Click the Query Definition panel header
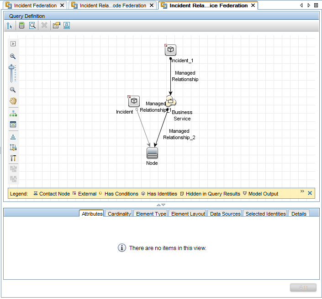This screenshot has width=322, height=299. point(161,16)
